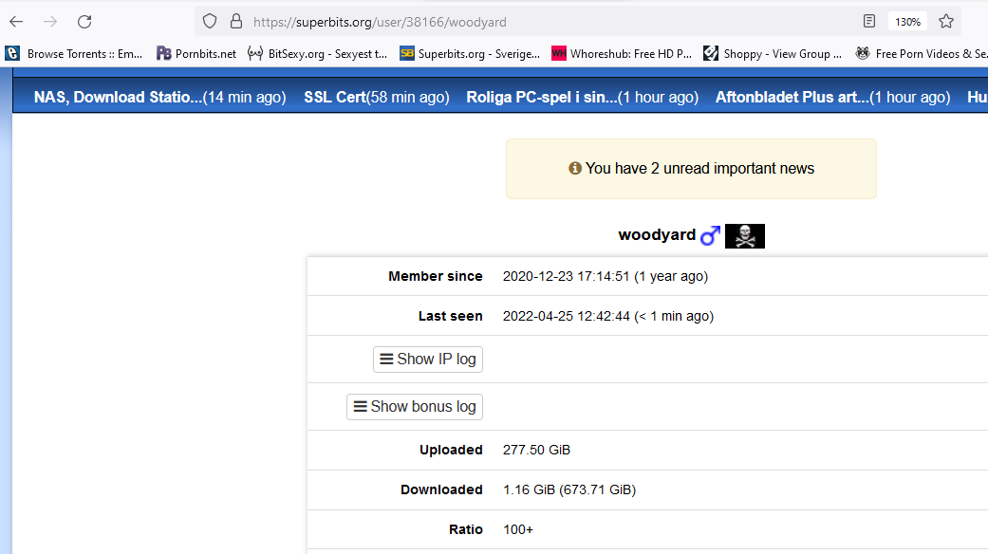Click the Downloaded label
Screen dimensions: 988x554
(441, 489)
